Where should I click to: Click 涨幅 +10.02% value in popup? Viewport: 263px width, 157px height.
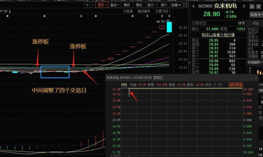[162, 85]
